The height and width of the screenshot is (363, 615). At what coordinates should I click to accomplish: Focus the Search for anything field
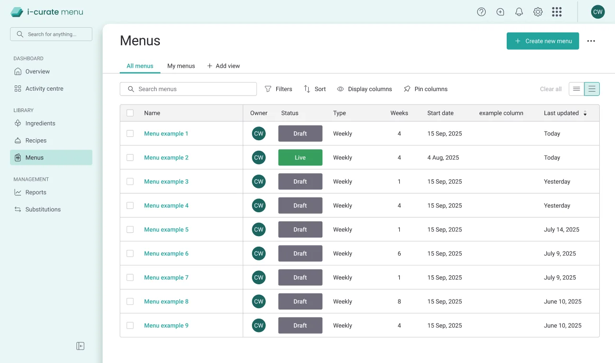click(51, 34)
